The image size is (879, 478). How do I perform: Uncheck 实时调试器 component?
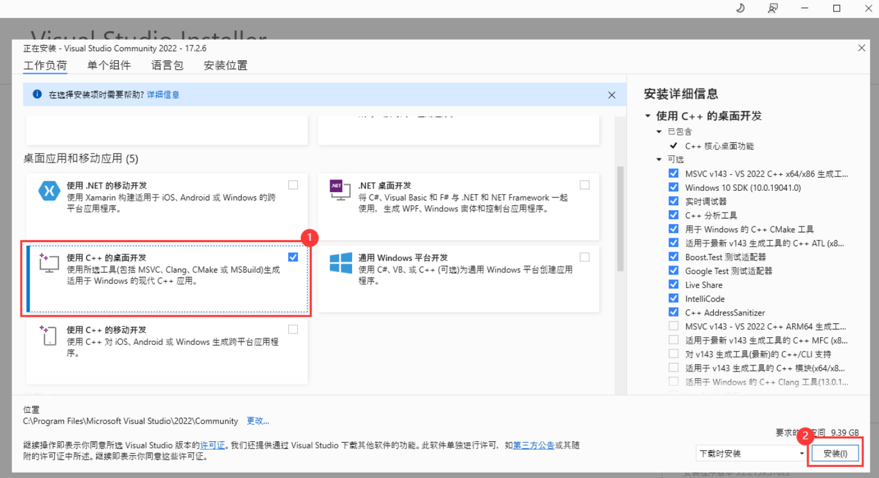673,201
